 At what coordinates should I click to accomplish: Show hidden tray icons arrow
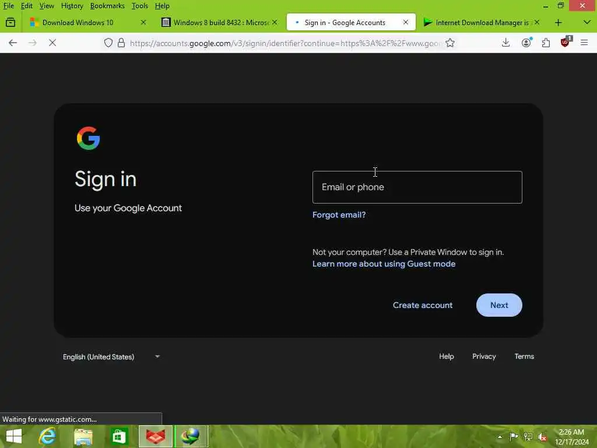(x=500, y=436)
